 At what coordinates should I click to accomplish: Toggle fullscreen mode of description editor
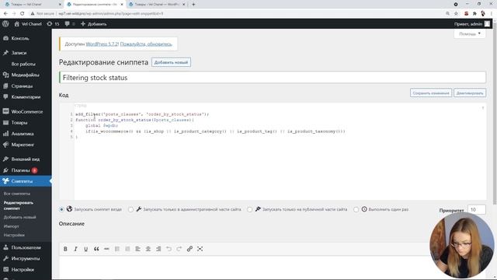click(200, 249)
